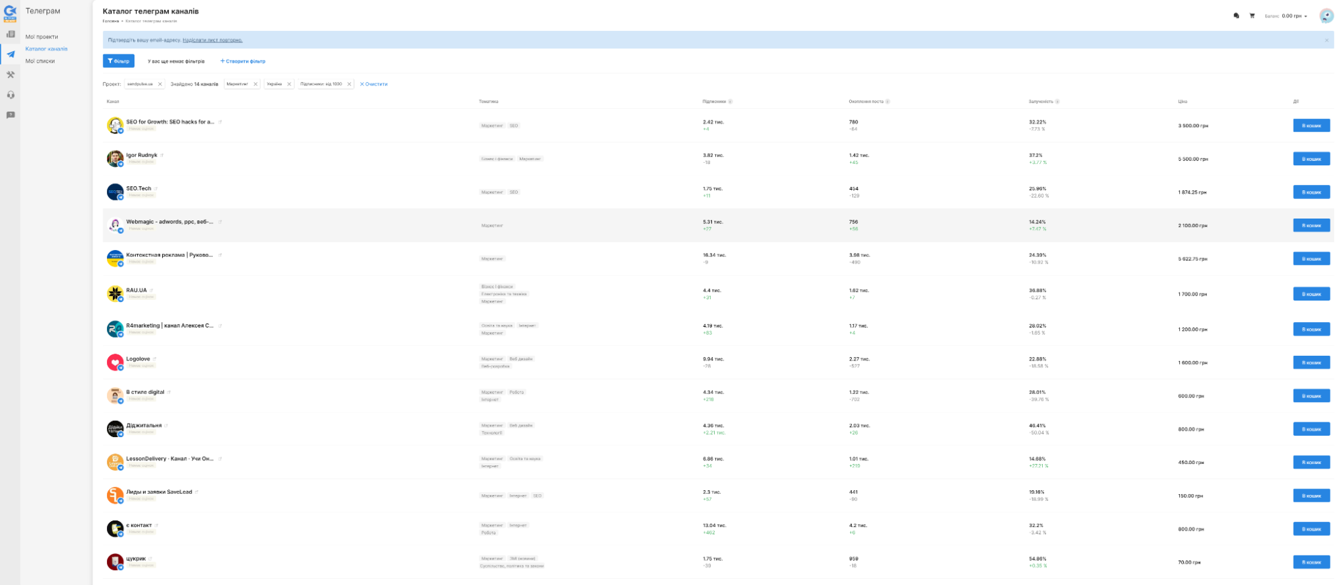Screen dimensions: 1344x585
Task: Open external link icon next to В стиле digital
Action: pos(169,392)
